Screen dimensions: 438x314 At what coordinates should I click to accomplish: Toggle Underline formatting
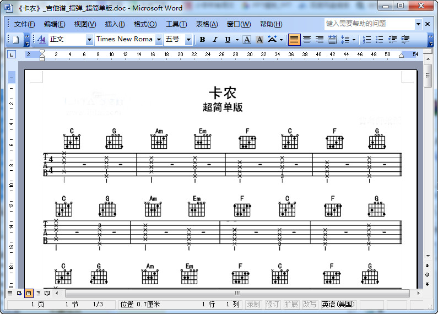228,40
